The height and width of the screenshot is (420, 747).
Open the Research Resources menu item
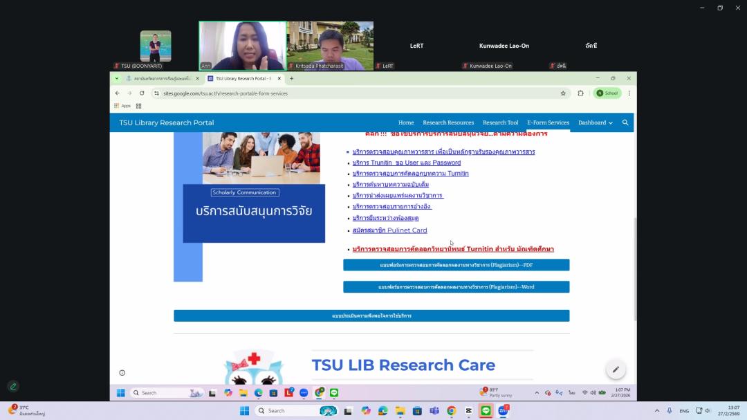point(448,122)
